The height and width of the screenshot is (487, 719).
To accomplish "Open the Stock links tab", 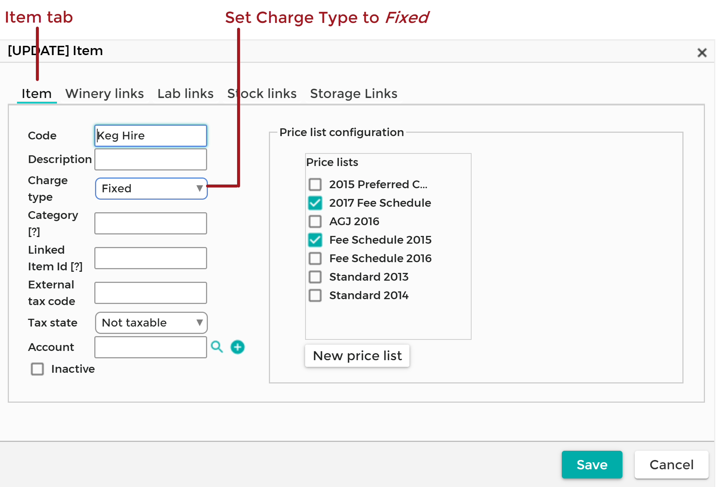I will pyautogui.click(x=262, y=94).
